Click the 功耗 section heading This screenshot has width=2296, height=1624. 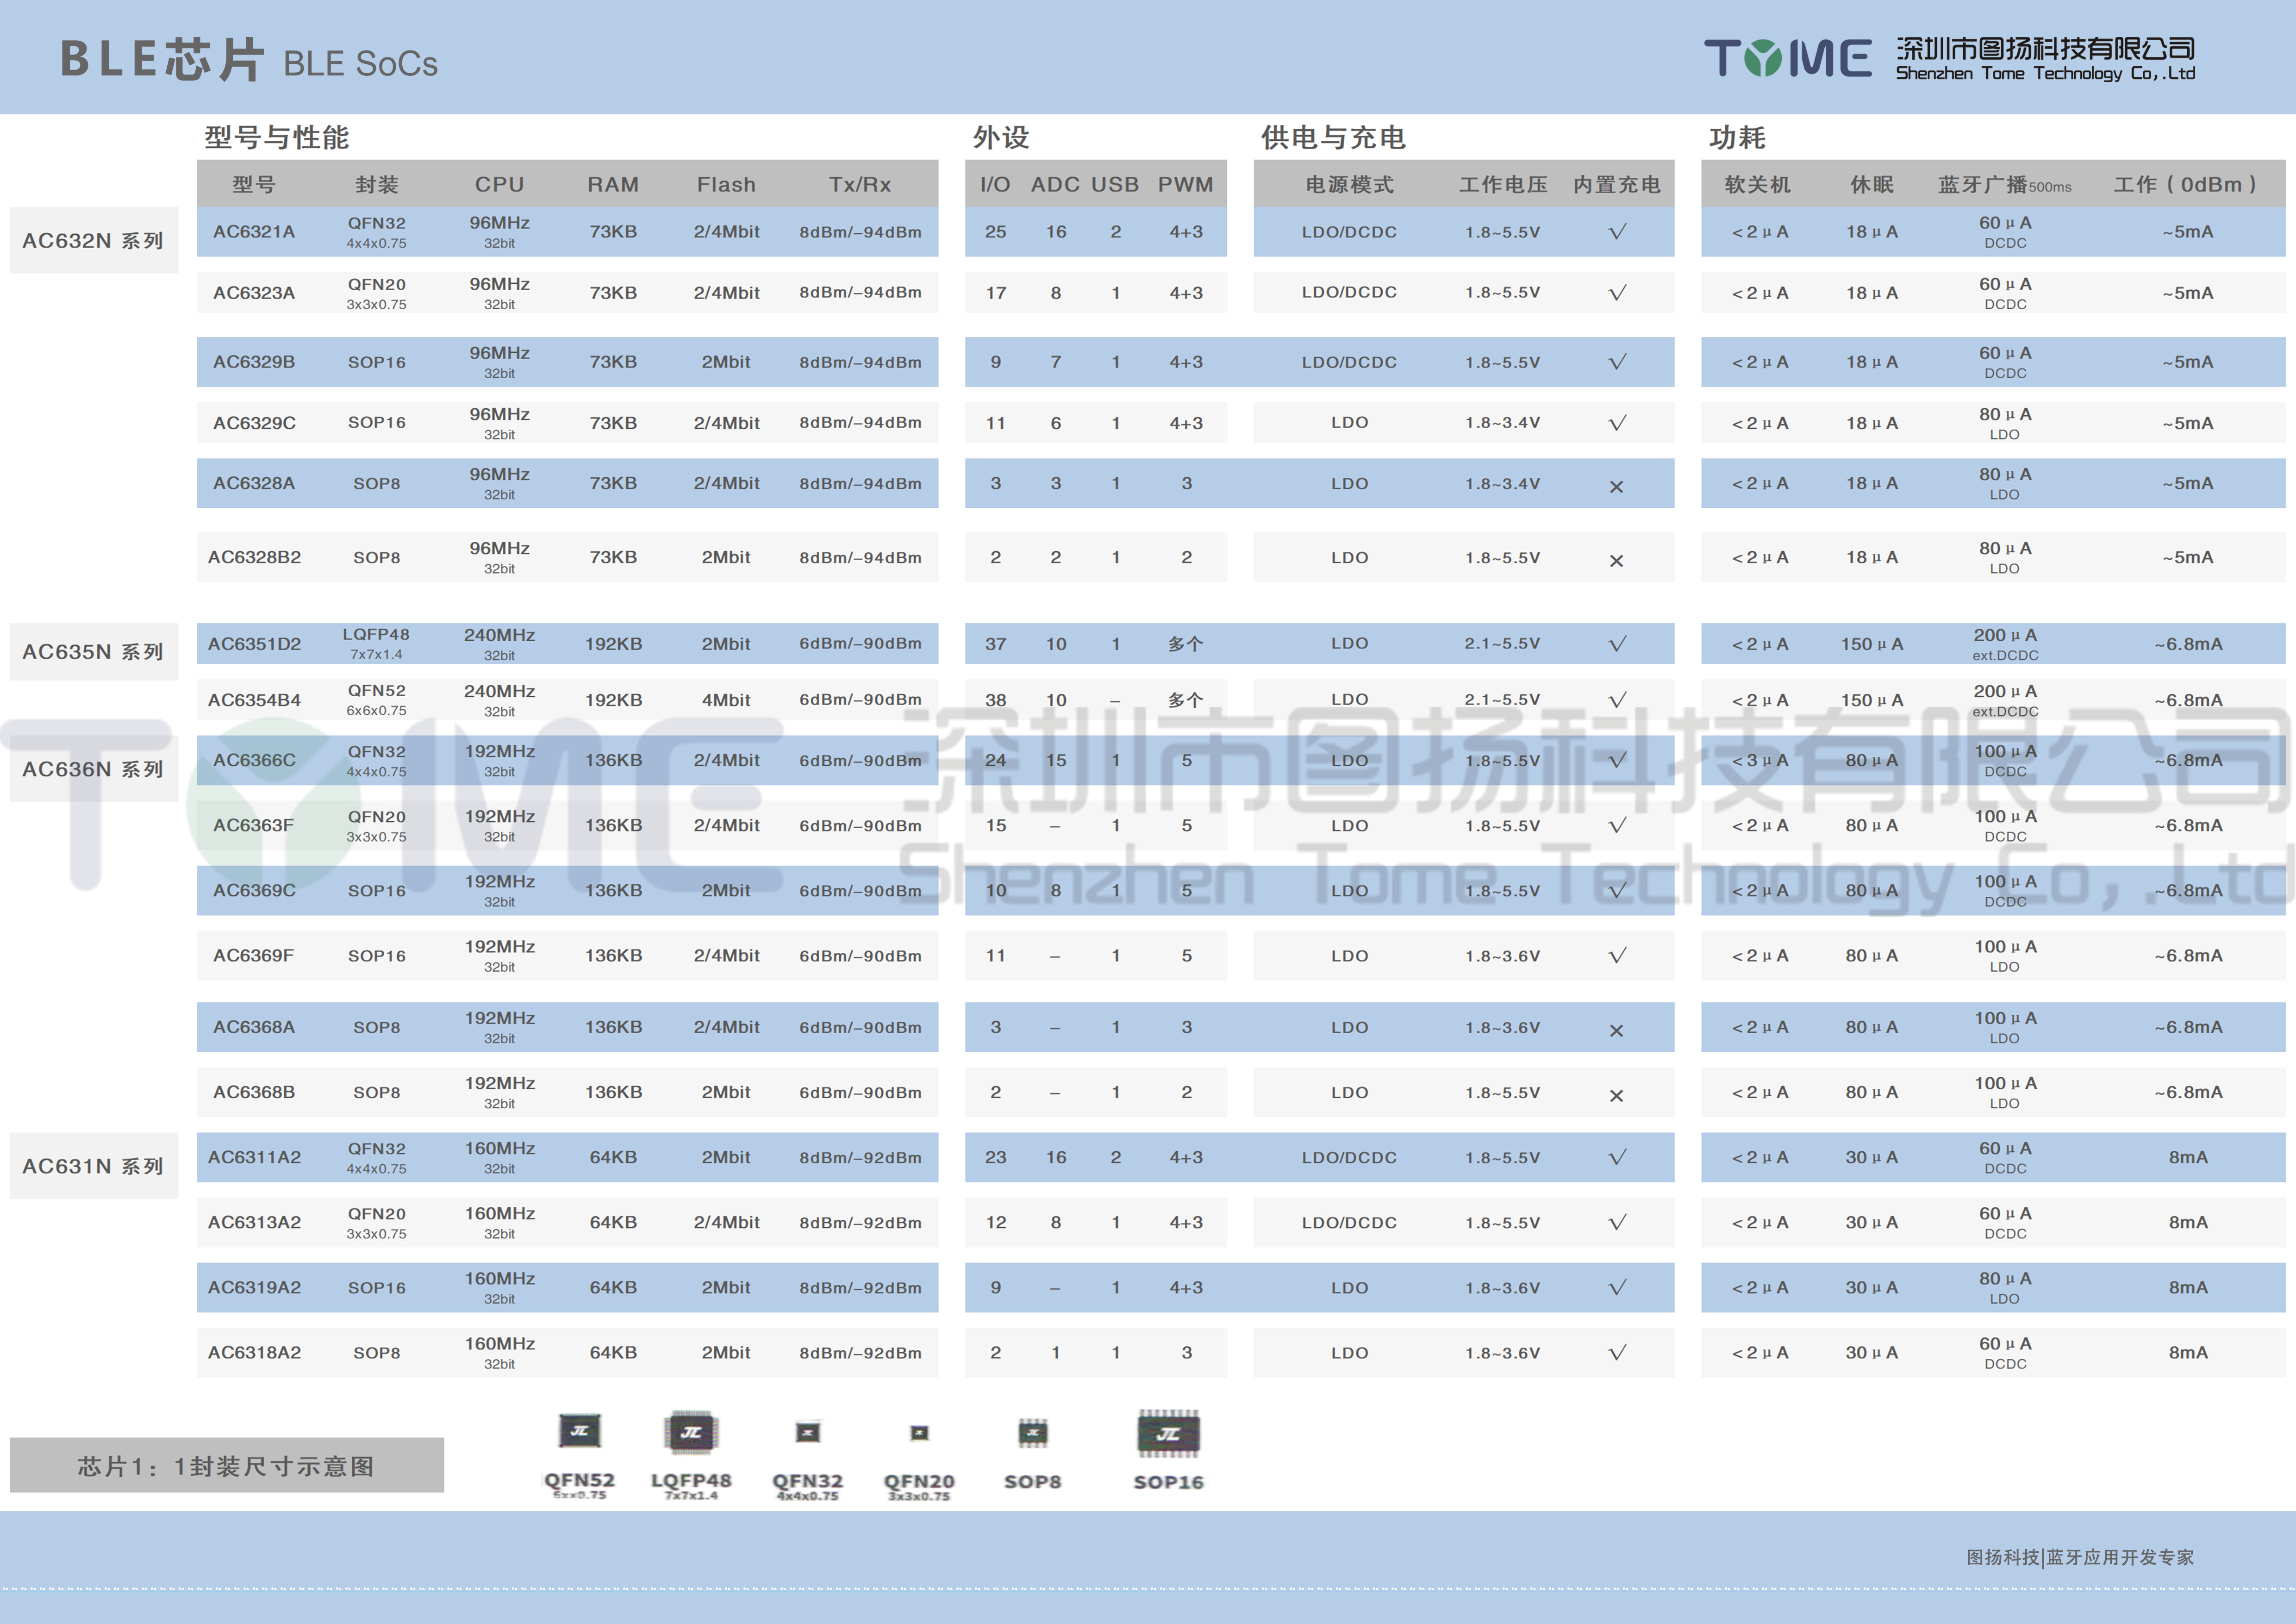[x=1738, y=137]
